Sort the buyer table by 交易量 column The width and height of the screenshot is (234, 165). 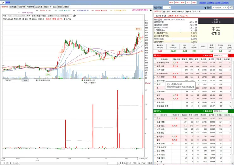click(x=219, y=59)
